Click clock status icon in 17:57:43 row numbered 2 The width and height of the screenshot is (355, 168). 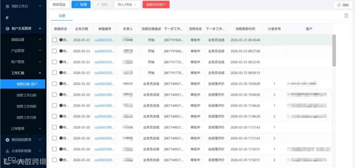[61, 138]
